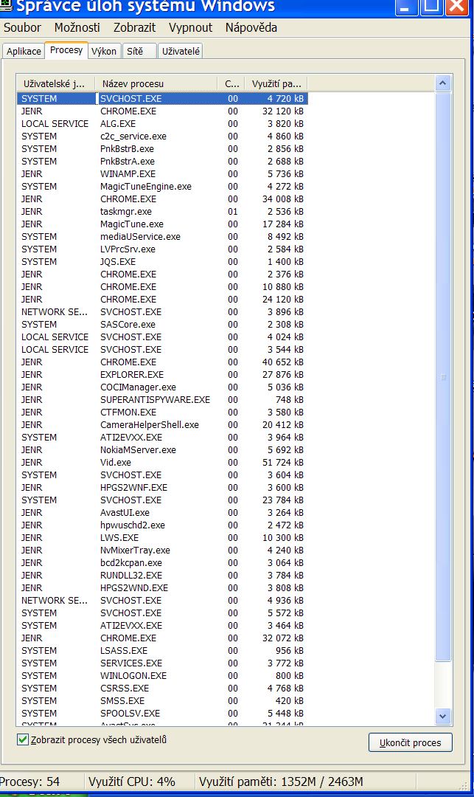Select the ALG.EXE process row

click(x=162, y=123)
